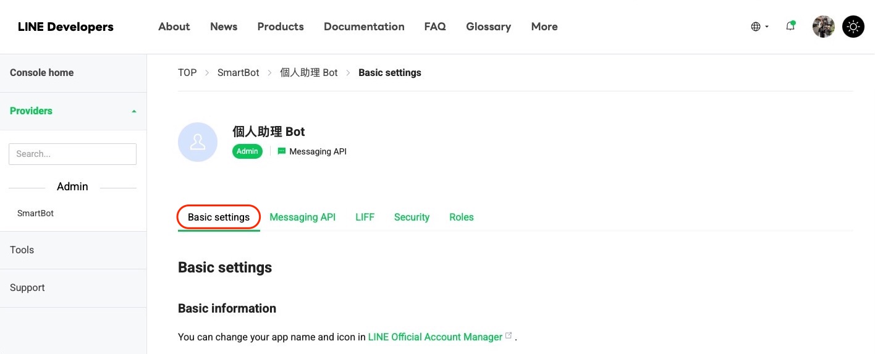Open the user profile avatar menu
The image size is (875, 354).
point(823,27)
